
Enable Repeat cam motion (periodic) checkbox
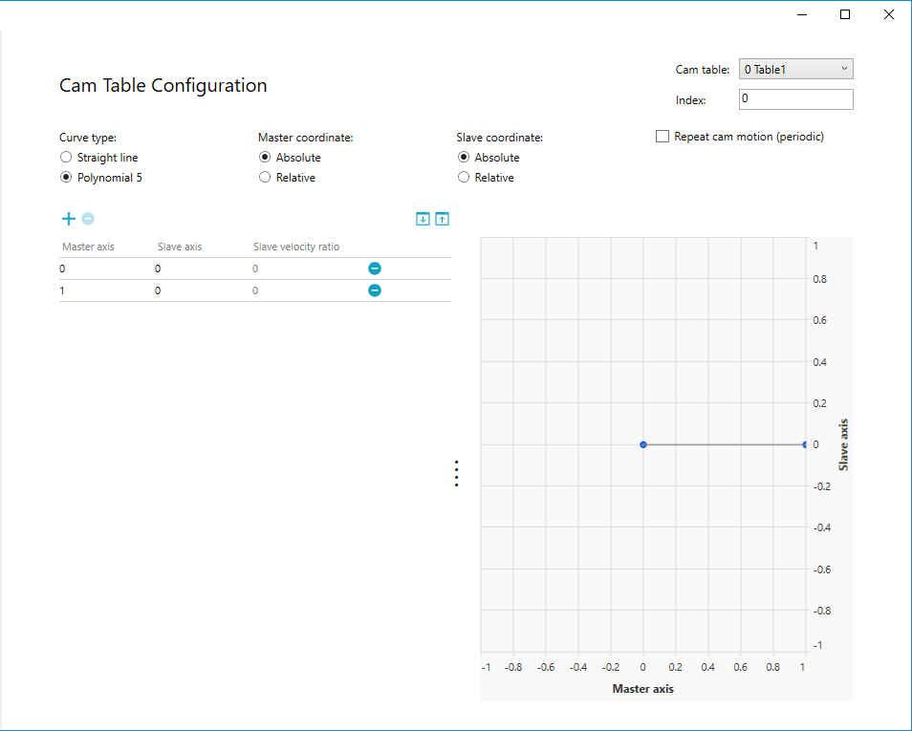(x=662, y=137)
